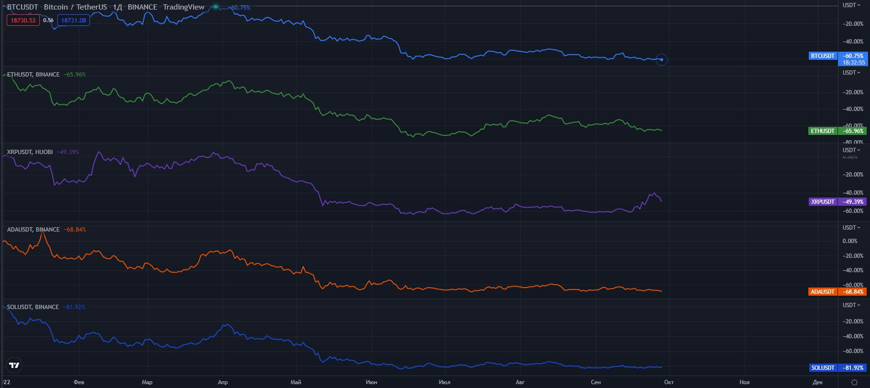Click the TradingView logo

click(15, 366)
